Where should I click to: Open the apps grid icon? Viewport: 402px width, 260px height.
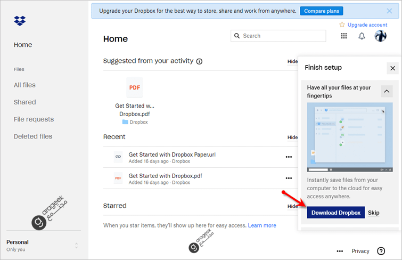[x=344, y=36]
